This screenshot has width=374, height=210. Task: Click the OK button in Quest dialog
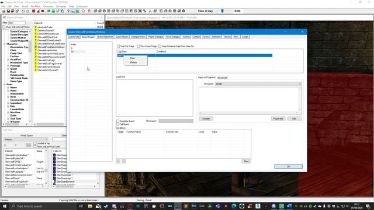[288, 166]
